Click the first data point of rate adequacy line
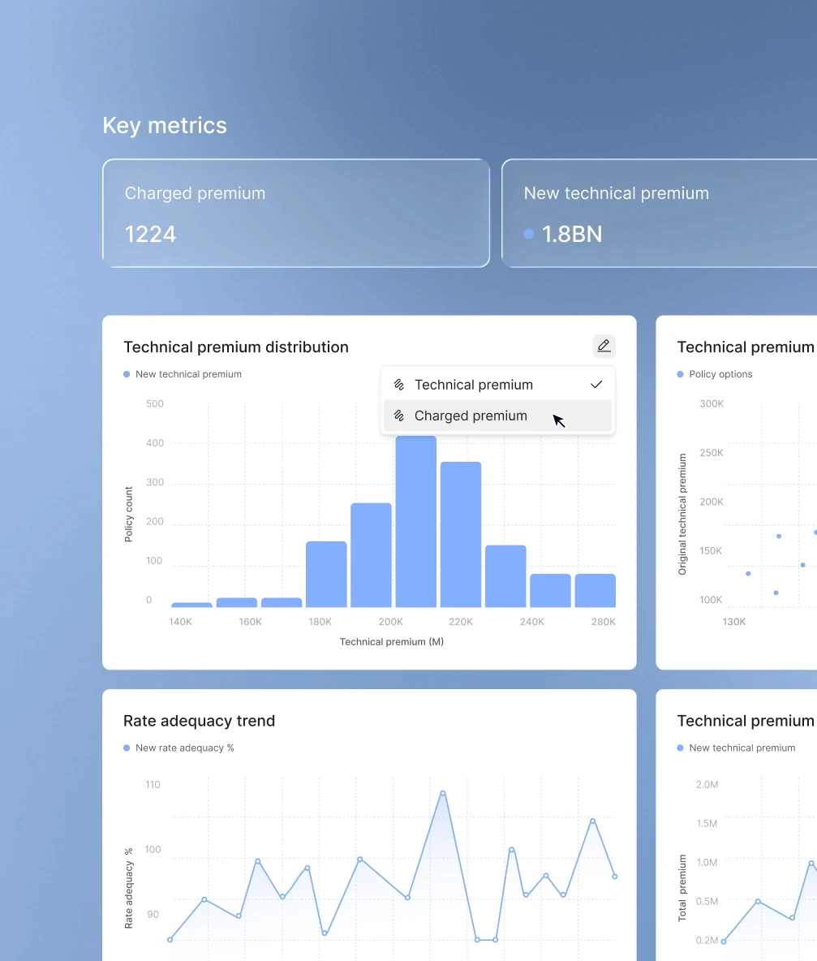 [x=170, y=940]
